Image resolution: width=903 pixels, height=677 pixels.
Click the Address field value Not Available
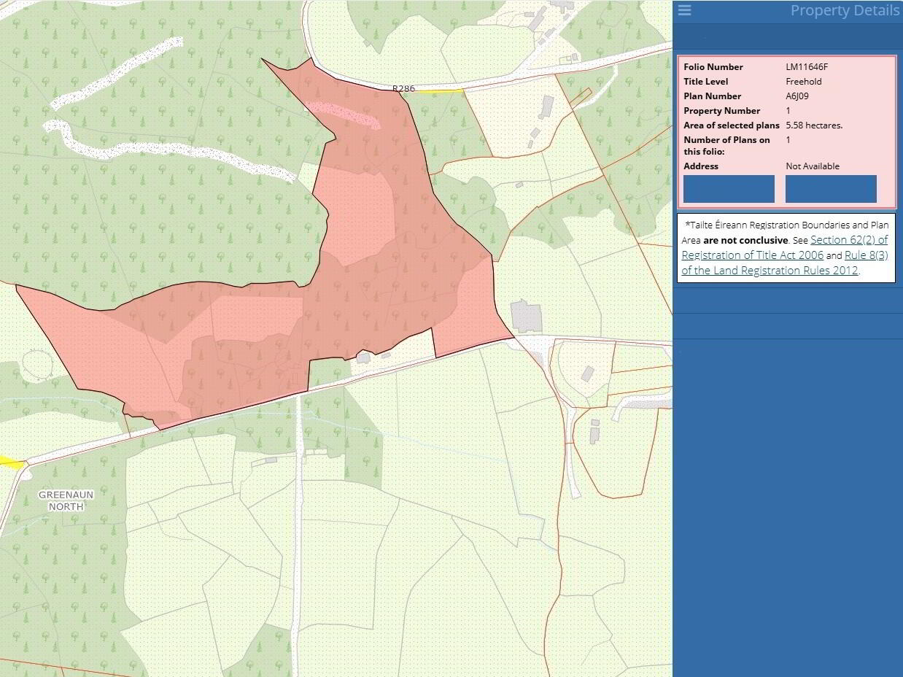pyautogui.click(x=812, y=166)
